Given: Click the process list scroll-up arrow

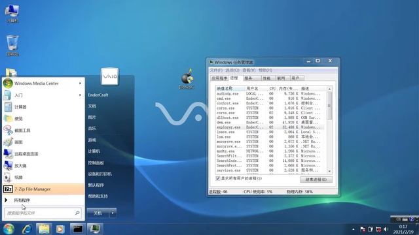Looking at the screenshot, I should pos(329,89).
